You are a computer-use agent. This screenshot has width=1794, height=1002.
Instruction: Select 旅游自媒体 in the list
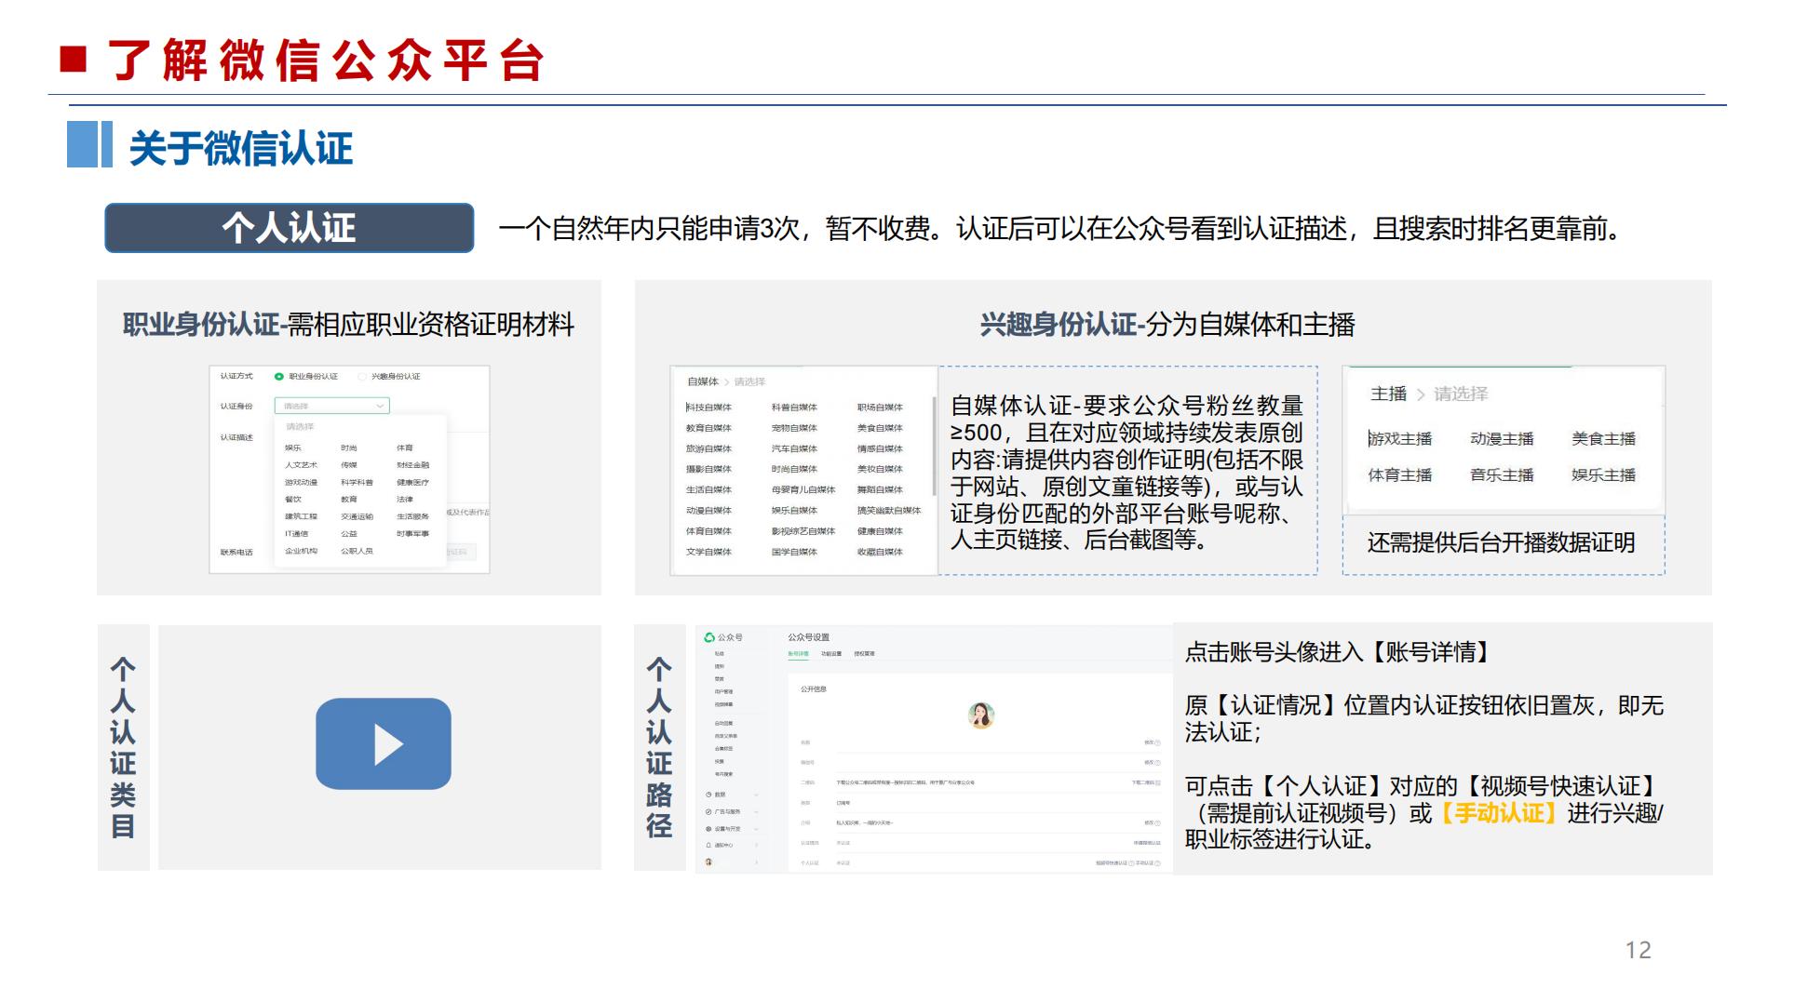pyautogui.click(x=709, y=448)
